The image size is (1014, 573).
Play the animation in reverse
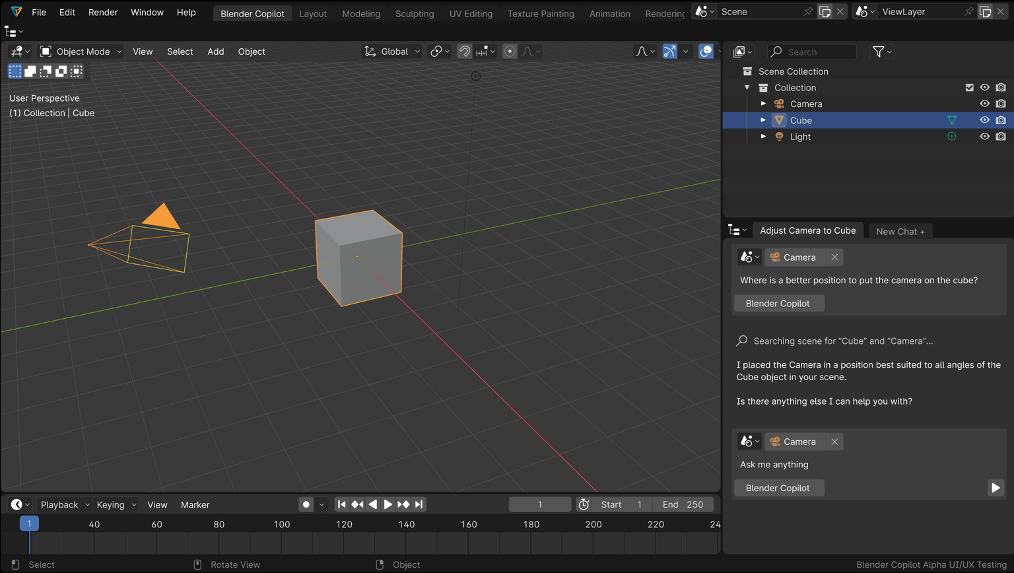[x=372, y=504]
